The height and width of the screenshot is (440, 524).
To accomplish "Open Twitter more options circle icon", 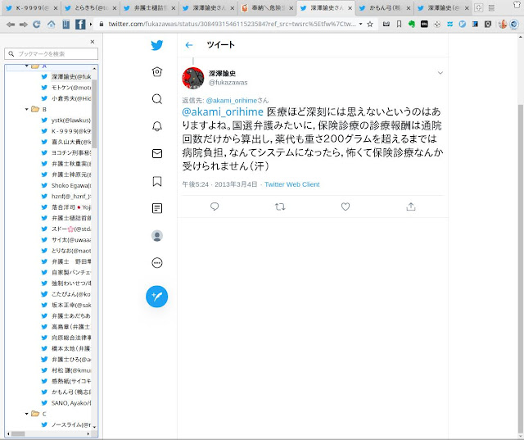I will 157,263.
